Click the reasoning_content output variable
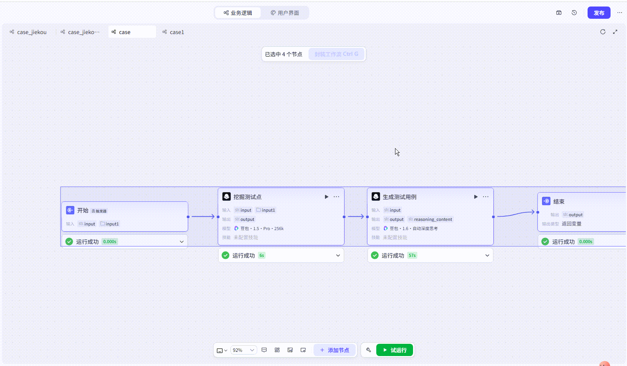 coord(430,219)
